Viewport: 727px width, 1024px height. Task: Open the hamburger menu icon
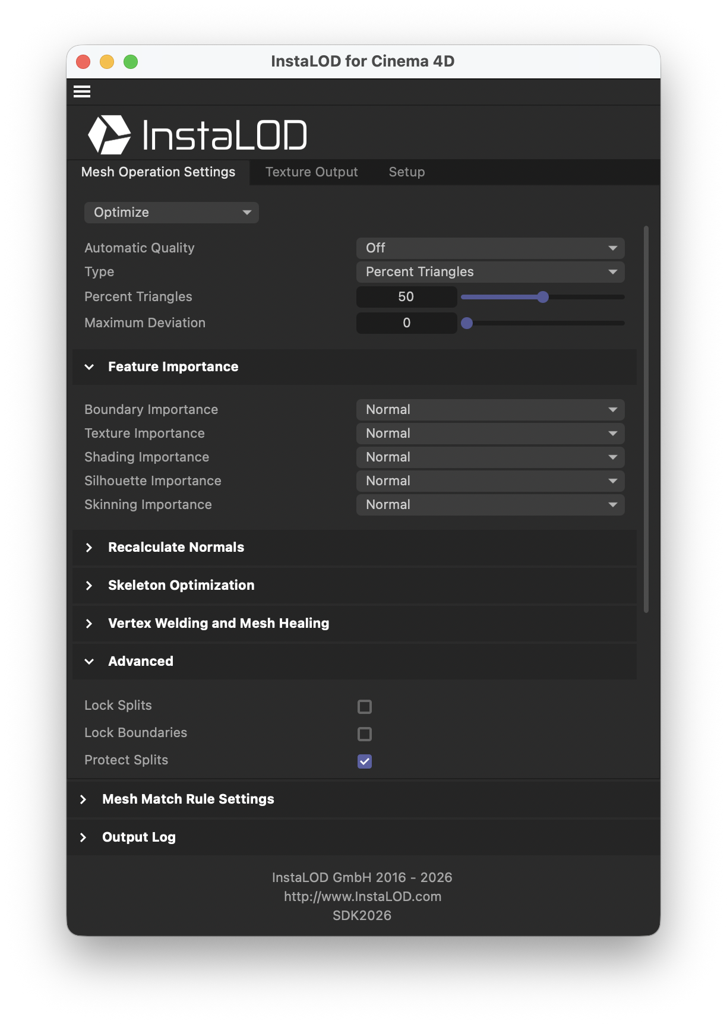82,91
